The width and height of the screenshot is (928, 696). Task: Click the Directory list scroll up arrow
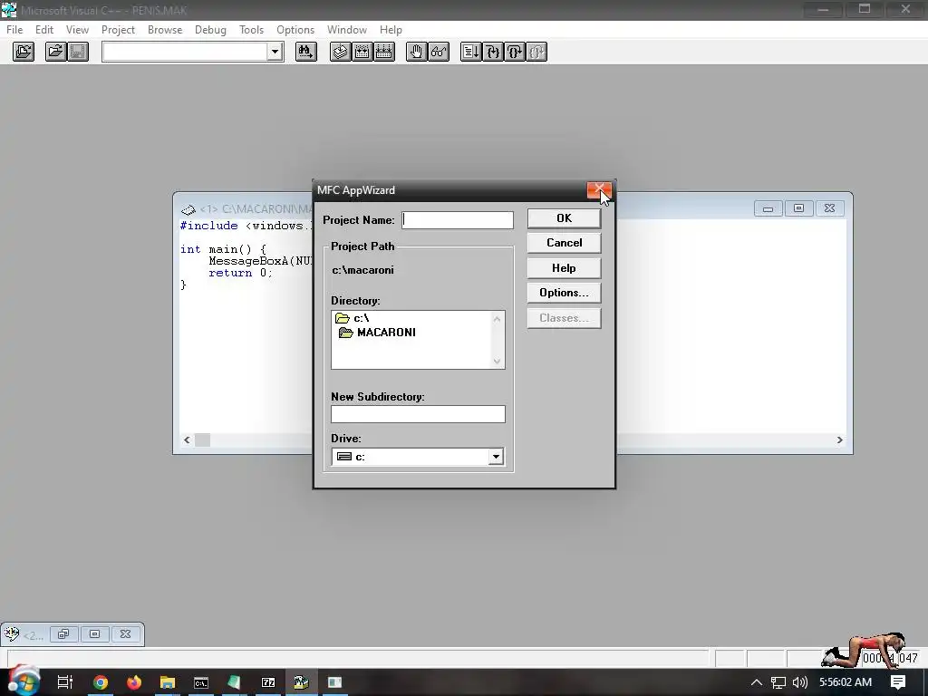coord(498,320)
